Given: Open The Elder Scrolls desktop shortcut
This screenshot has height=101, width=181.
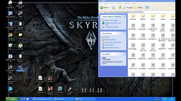Looking at the screenshot, I should (x=70, y=90).
